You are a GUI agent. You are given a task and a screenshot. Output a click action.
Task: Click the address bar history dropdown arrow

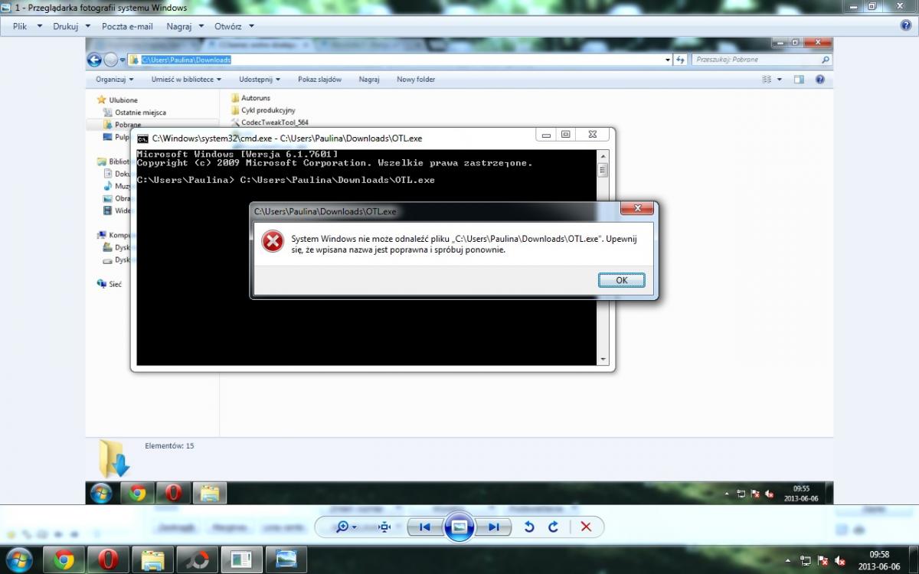click(x=667, y=60)
